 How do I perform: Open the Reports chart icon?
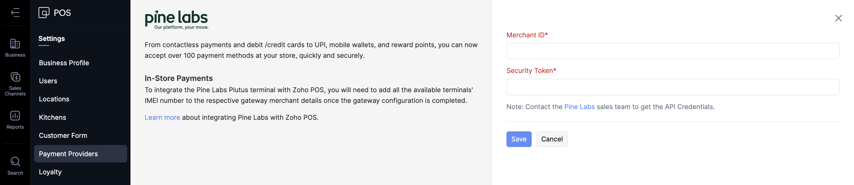[x=15, y=116]
